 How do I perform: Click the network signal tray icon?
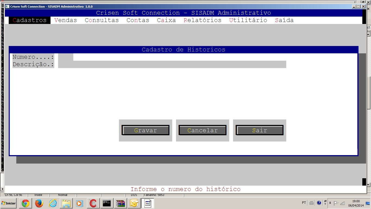[342, 203]
